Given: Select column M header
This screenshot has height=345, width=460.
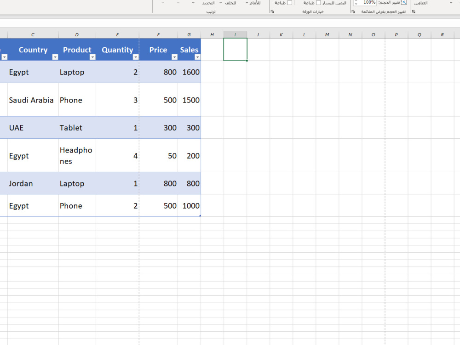Looking at the screenshot, I should pyautogui.click(x=327, y=34).
